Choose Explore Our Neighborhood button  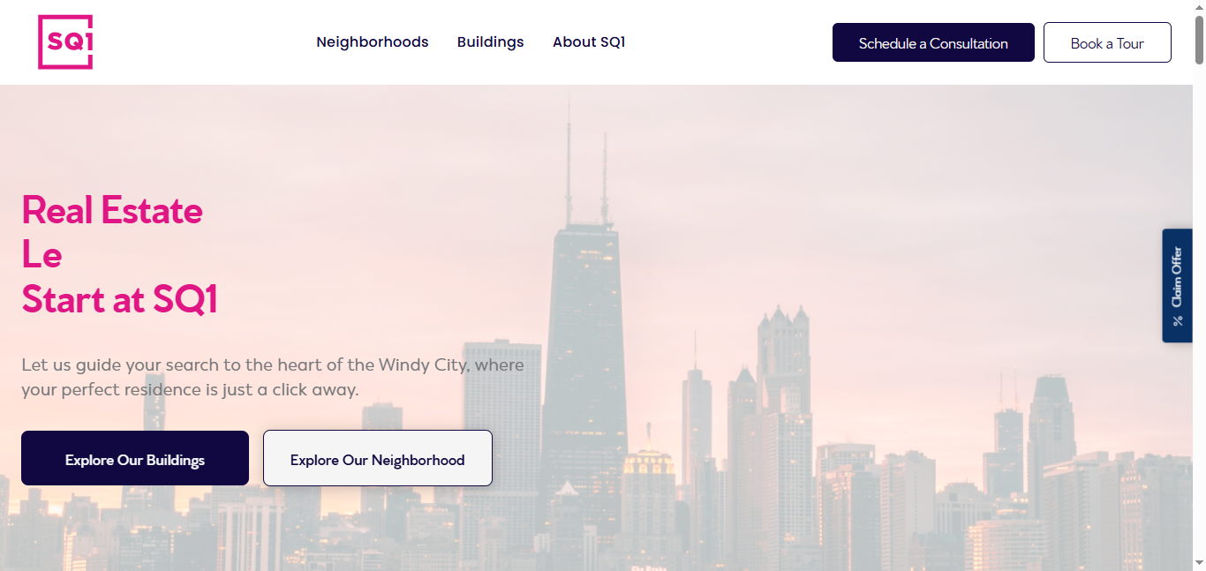tap(378, 458)
